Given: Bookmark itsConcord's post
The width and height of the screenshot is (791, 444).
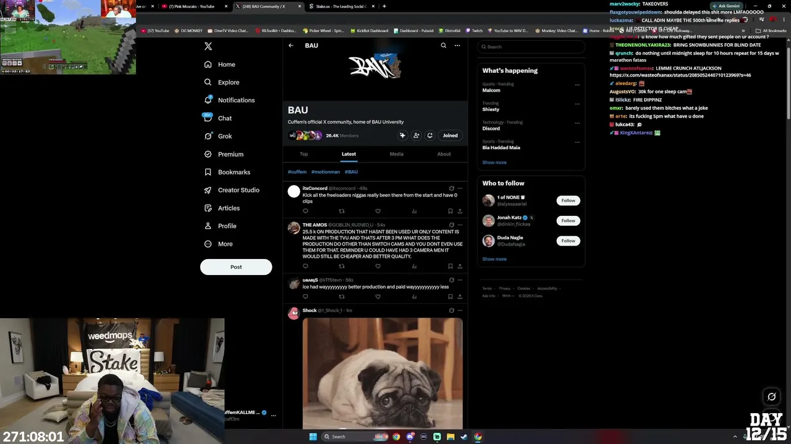Looking at the screenshot, I should pos(450,211).
